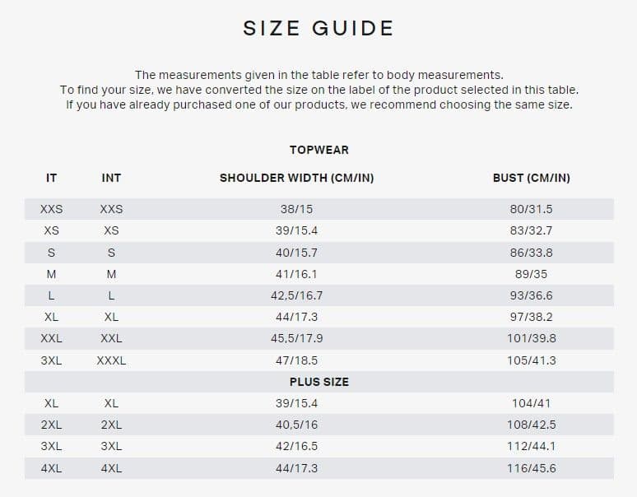Viewport: 637px width, 497px height.
Task: Select bust measurement 116/45.6
Action: coord(531,468)
